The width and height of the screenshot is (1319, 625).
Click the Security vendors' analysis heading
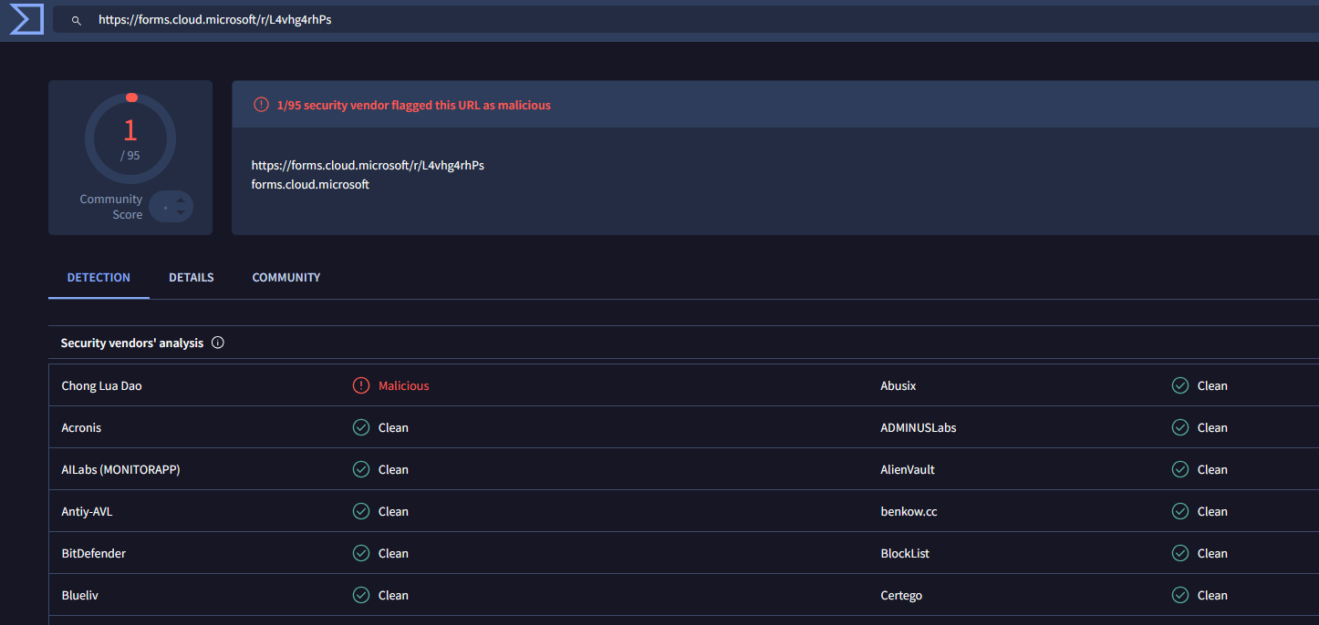[x=132, y=343]
